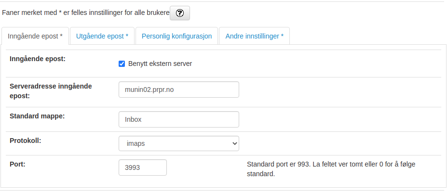
Task: Switch to the Inngående epost tab
Action: point(35,36)
